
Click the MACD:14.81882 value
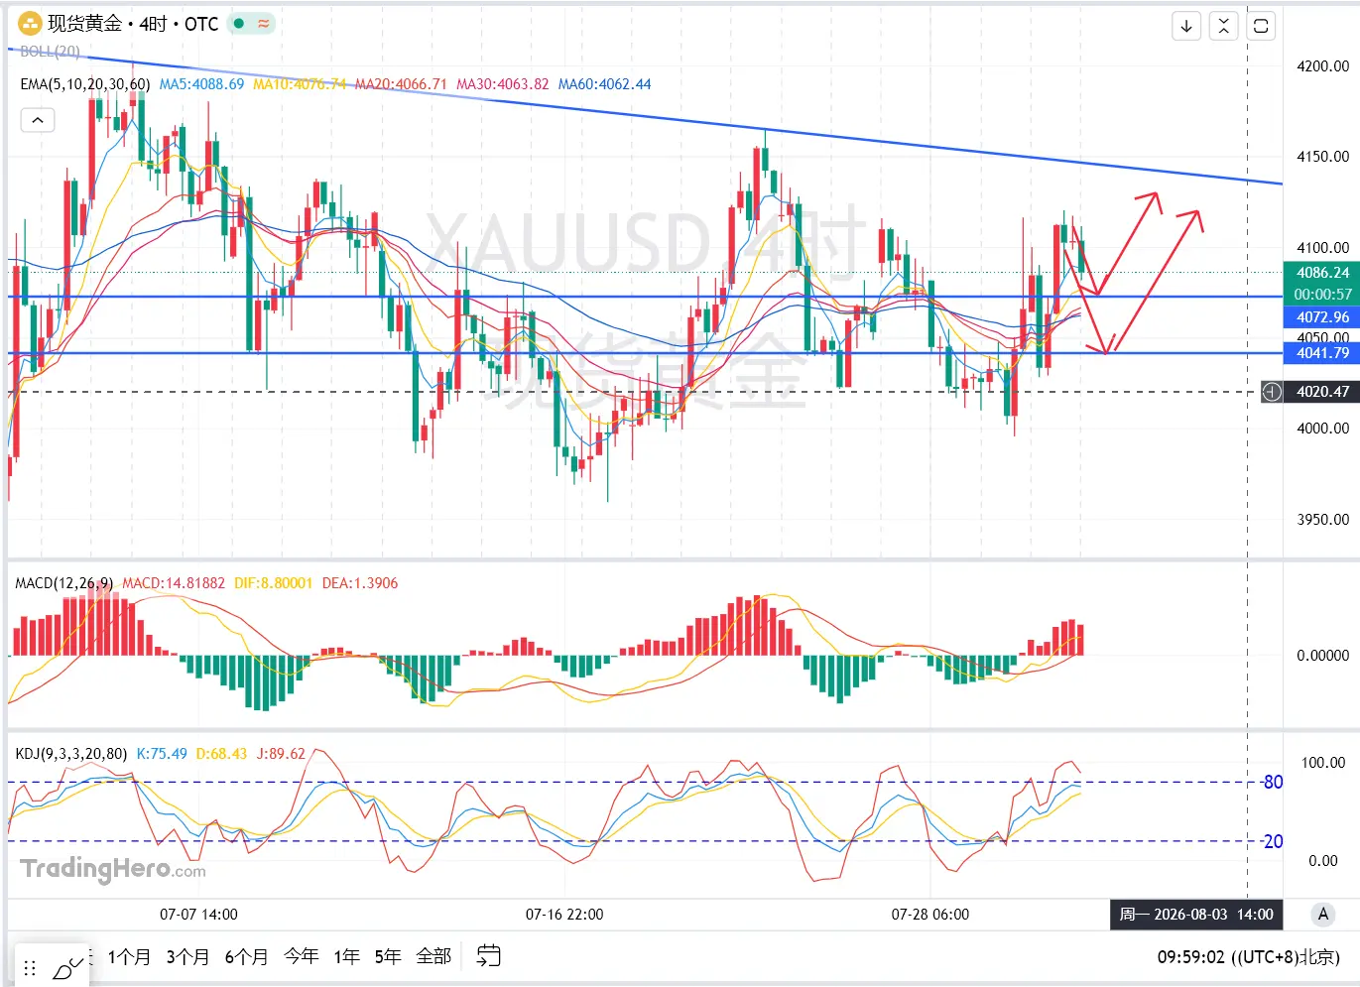[174, 583]
